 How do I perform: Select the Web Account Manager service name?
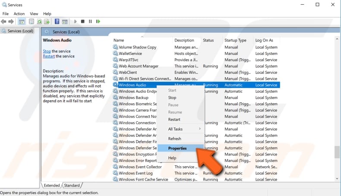coord(139,66)
